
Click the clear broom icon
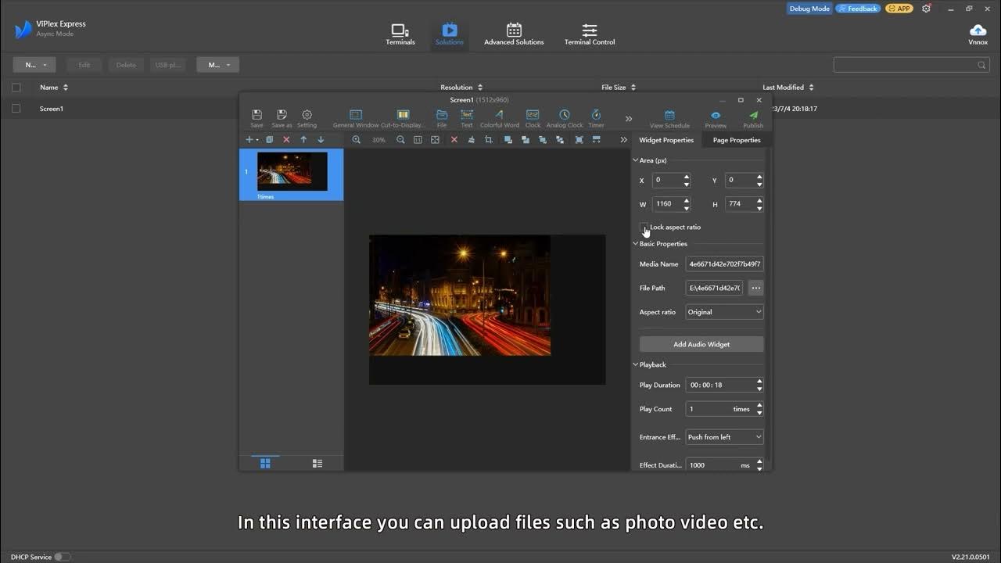coord(471,140)
